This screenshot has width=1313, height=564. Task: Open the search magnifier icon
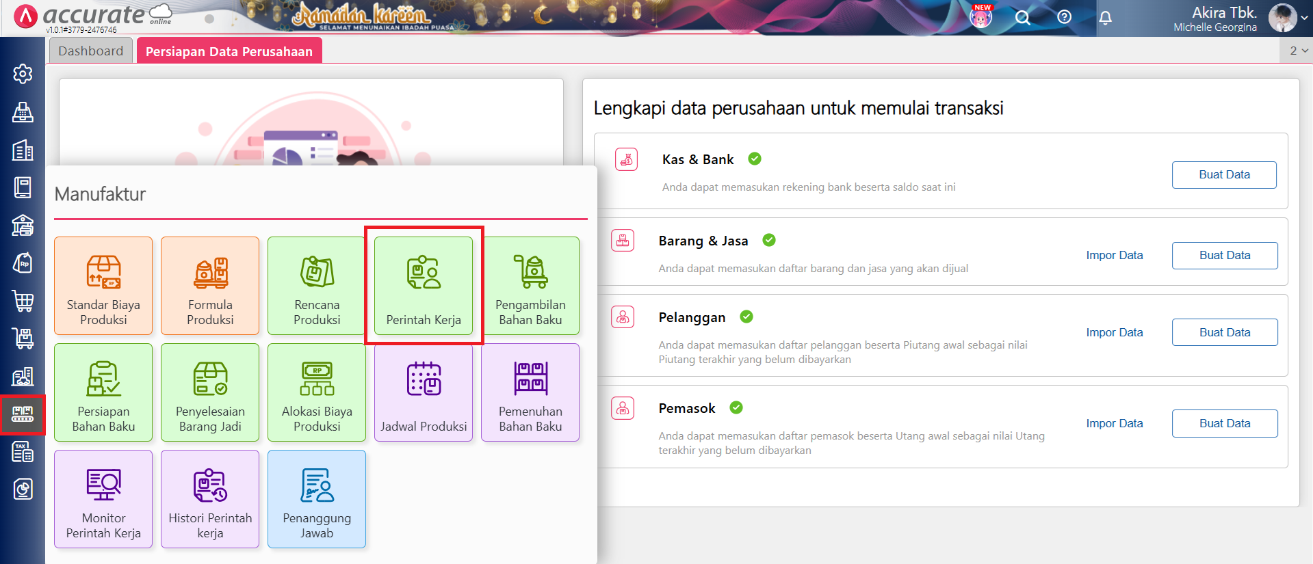pos(1022,18)
